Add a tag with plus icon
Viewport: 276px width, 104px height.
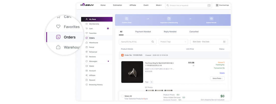click(x=152, y=82)
